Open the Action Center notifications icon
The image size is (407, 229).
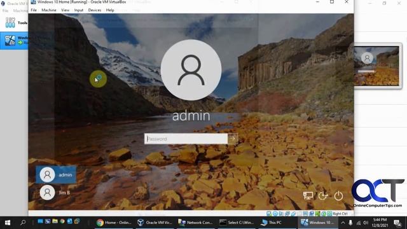[397, 223]
